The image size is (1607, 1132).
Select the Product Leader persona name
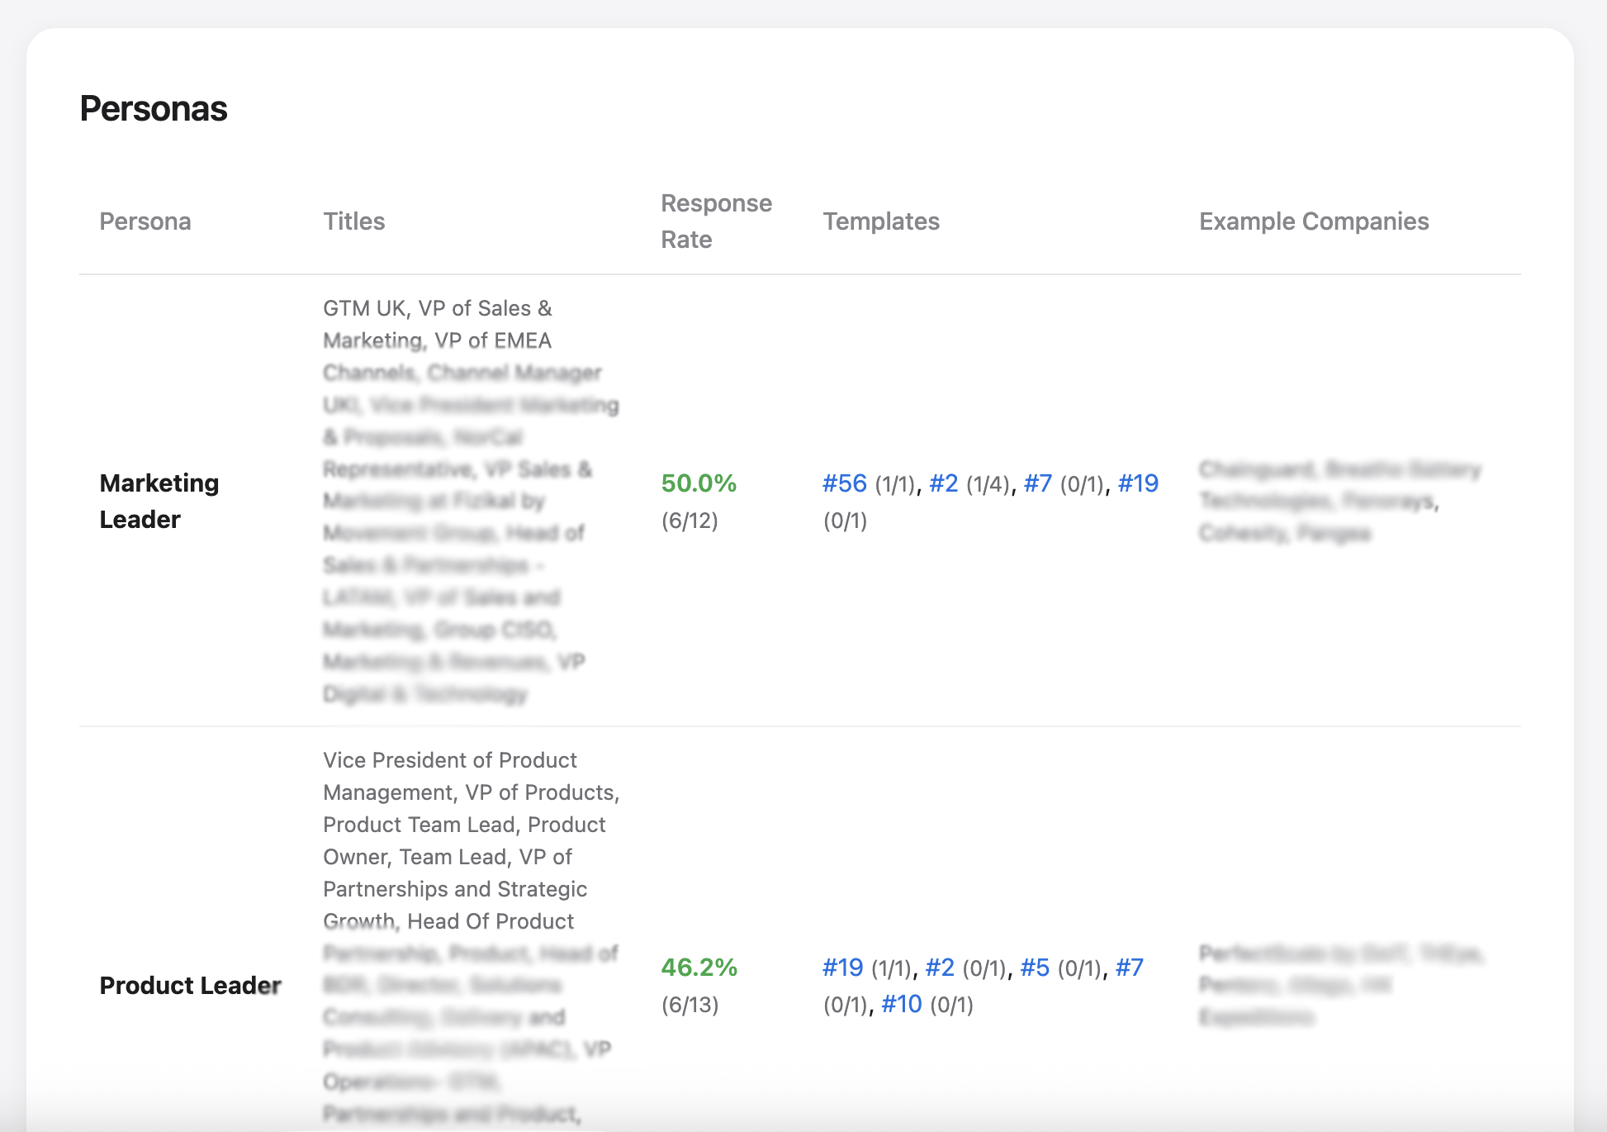(x=191, y=986)
